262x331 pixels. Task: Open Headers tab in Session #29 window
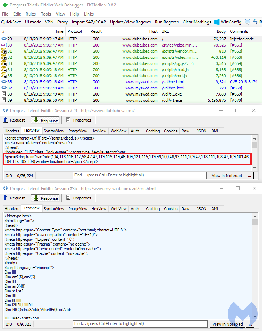click(x=12, y=131)
